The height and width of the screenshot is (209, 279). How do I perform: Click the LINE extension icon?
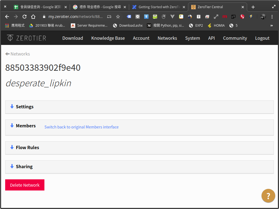point(138,17)
